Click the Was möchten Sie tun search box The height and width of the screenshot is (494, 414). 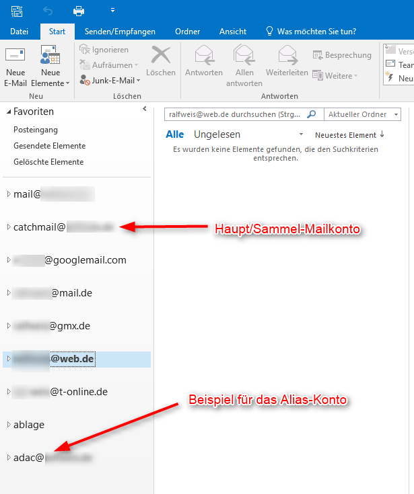click(x=311, y=32)
